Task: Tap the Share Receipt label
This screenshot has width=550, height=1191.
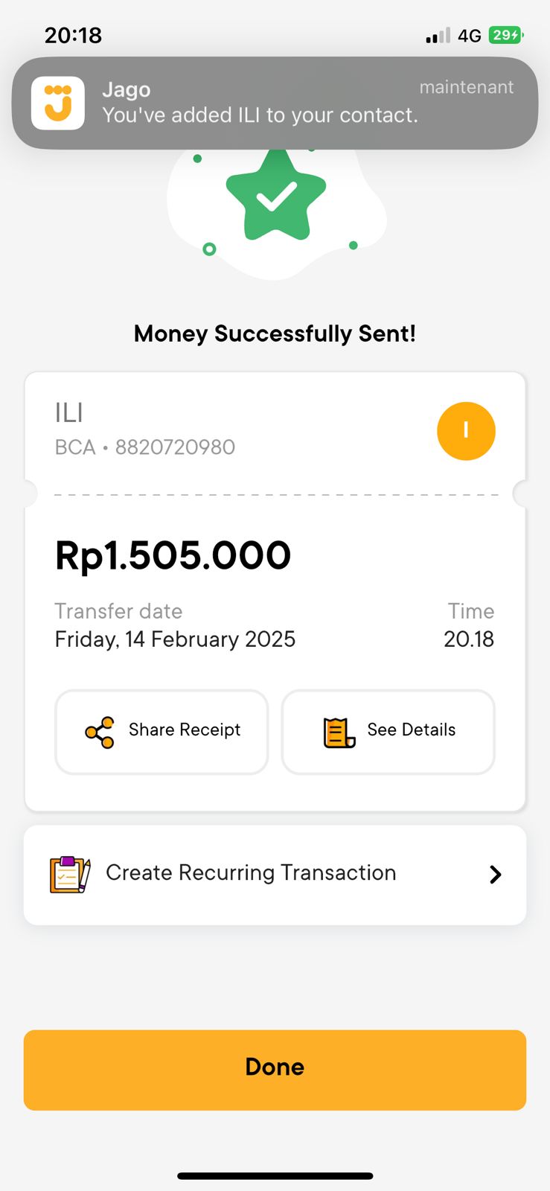Action: tap(185, 729)
